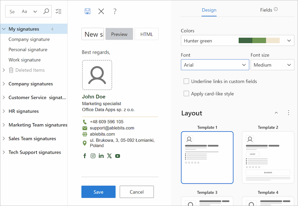Screen dimensions: 298x206
Task: Click the Cancel button
Action: tap(137, 192)
